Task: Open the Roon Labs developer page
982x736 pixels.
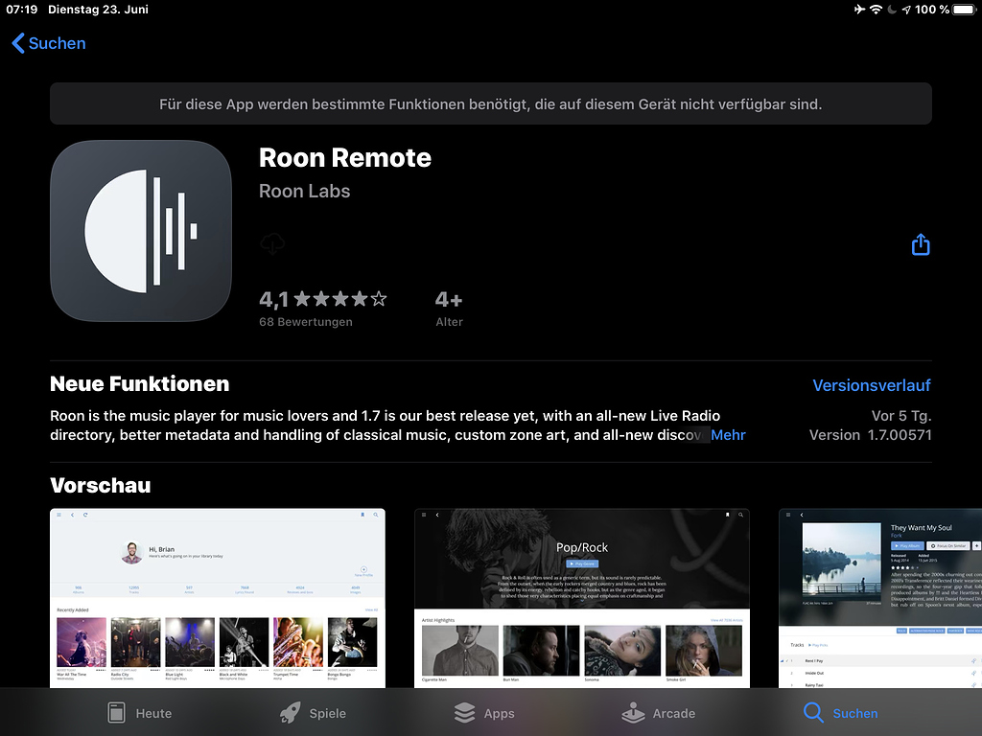Action: click(x=303, y=191)
